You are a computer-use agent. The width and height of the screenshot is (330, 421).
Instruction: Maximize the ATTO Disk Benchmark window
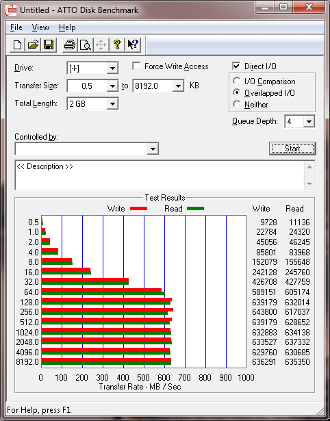pos(283,8)
